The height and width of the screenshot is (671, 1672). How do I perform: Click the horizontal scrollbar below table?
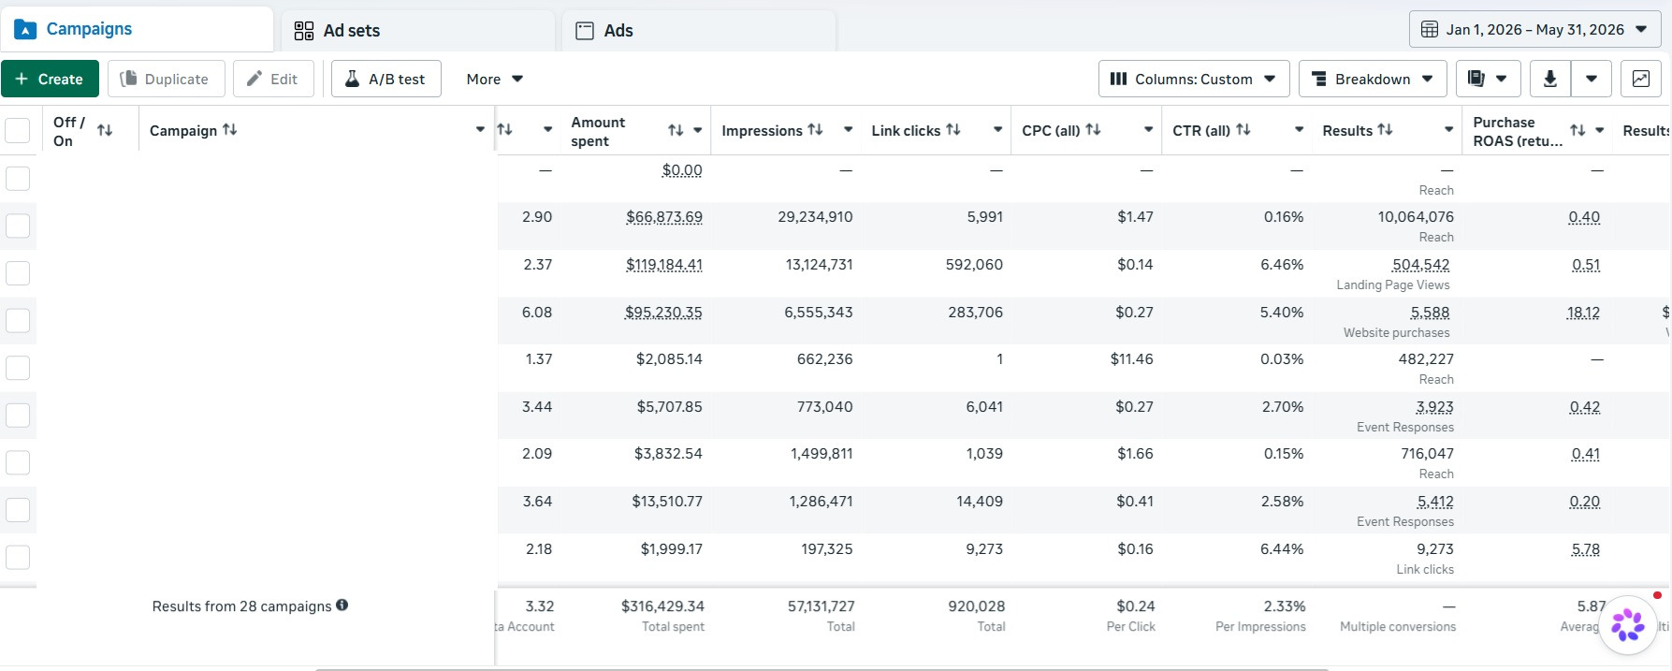click(x=821, y=669)
